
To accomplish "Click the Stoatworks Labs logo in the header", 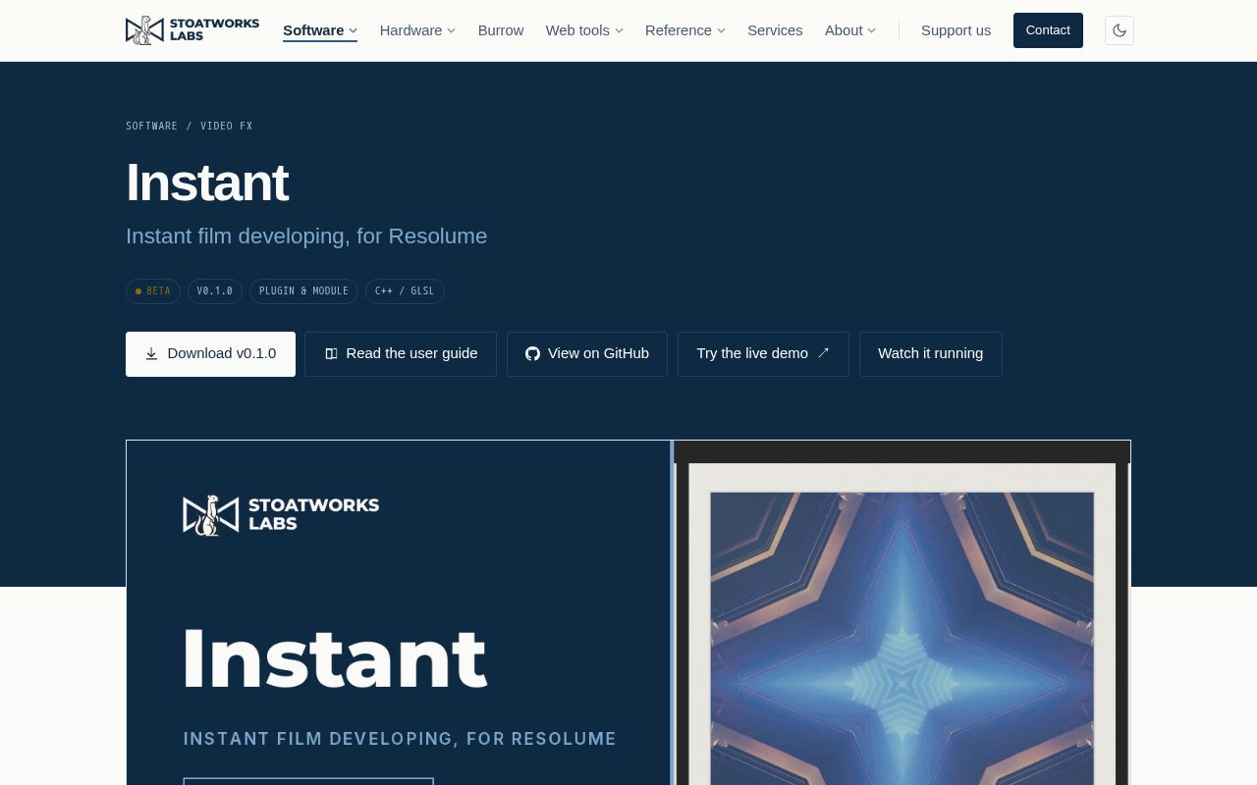I will tap(192, 30).
